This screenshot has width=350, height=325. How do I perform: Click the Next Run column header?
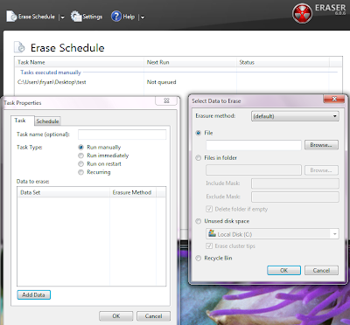pos(190,62)
